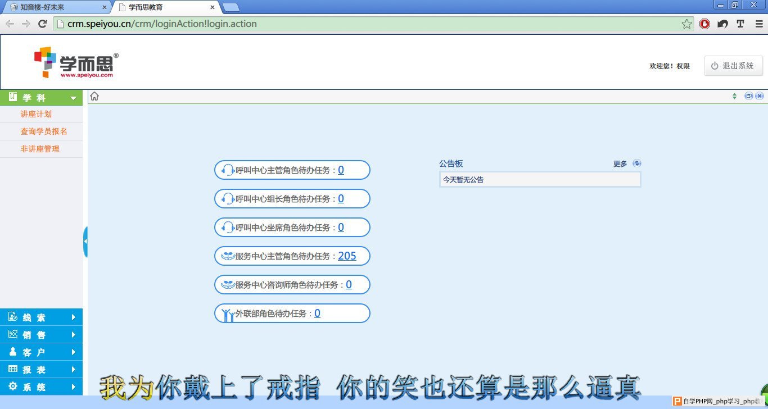The height and width of the screenshot is (409, 768).
Task: Open the 205 服务中心主管 pending tasks
Action: tap(347, 256)
